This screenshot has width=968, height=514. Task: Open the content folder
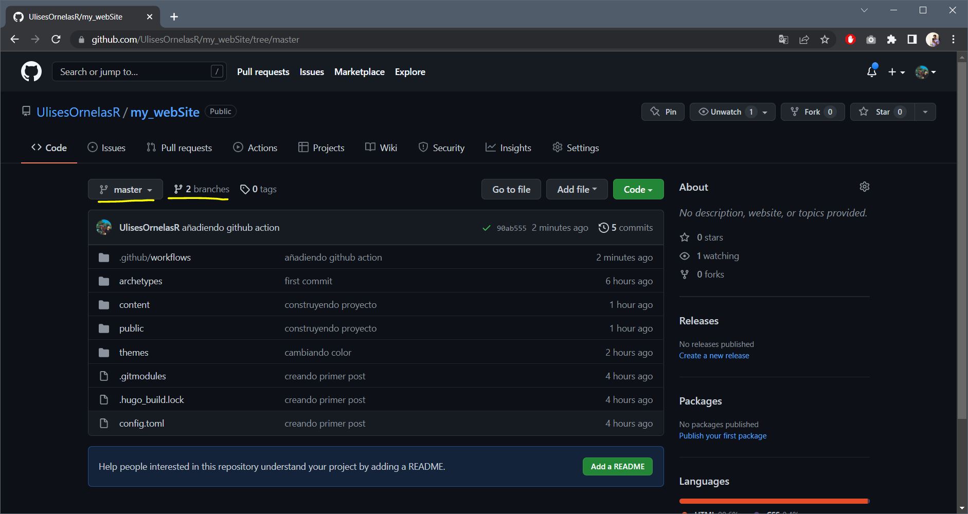pyautogui.click(x=134, y=305)
